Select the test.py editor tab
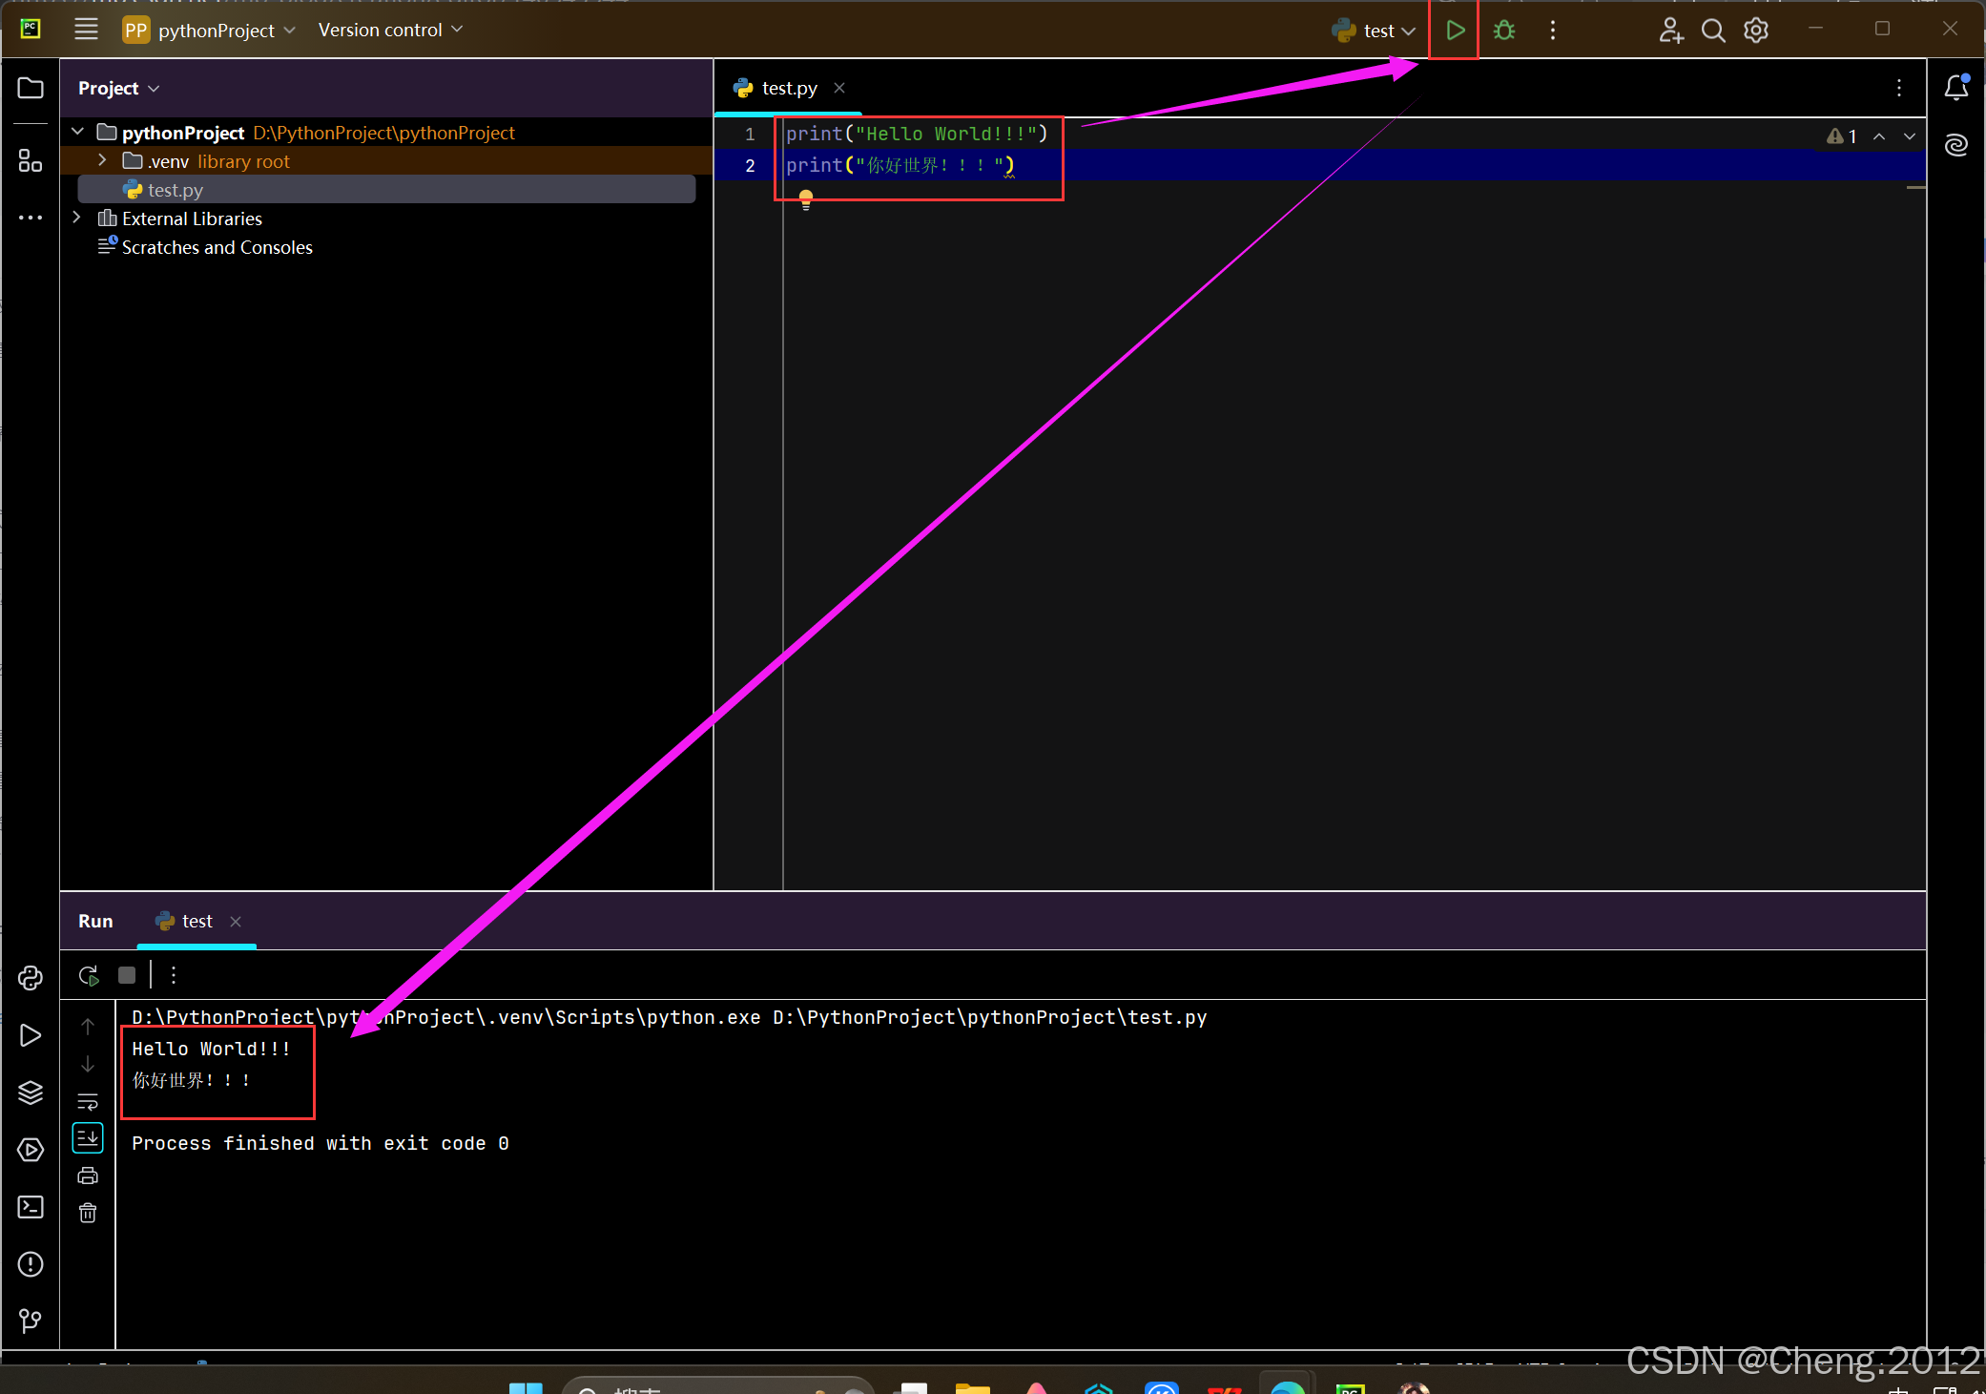Viewport: 1986px width, 1394px height. (788, 88)
